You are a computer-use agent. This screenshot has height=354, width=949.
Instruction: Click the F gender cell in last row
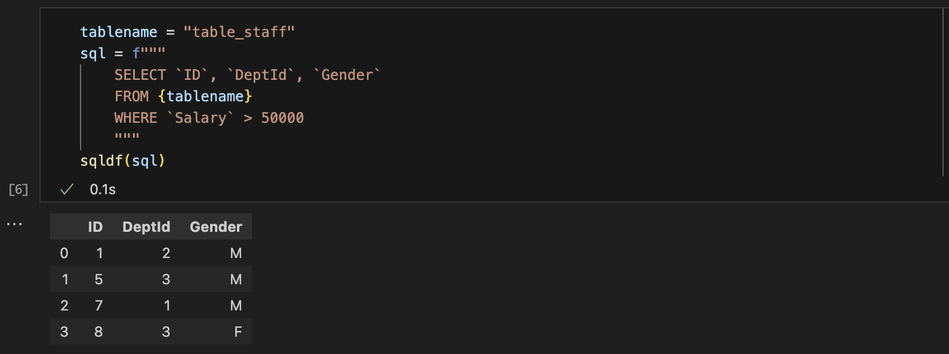point(238,332)
